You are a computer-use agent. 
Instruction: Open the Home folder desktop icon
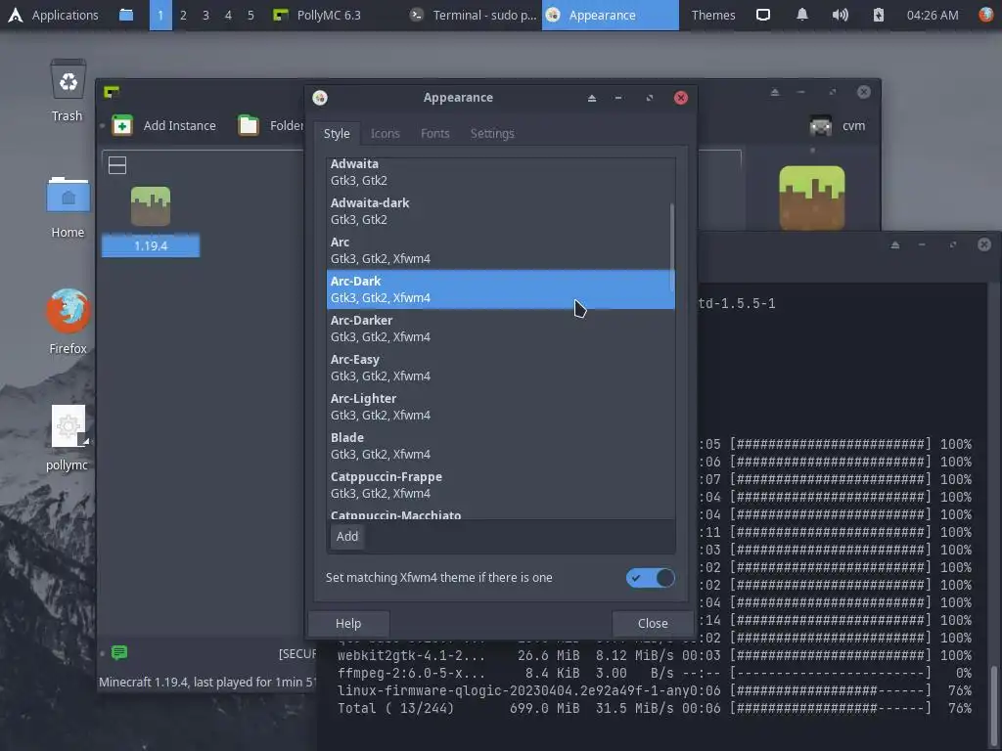tap(68, 207)
